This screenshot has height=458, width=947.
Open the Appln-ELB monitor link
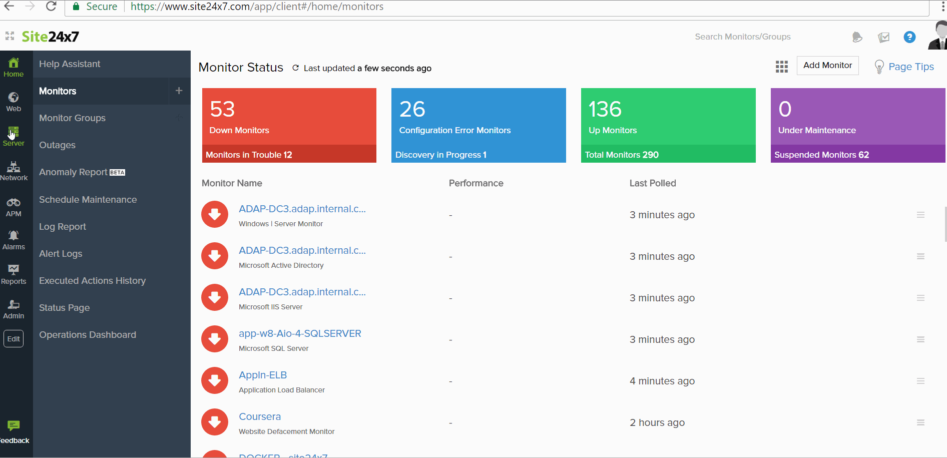coord(263,375)
